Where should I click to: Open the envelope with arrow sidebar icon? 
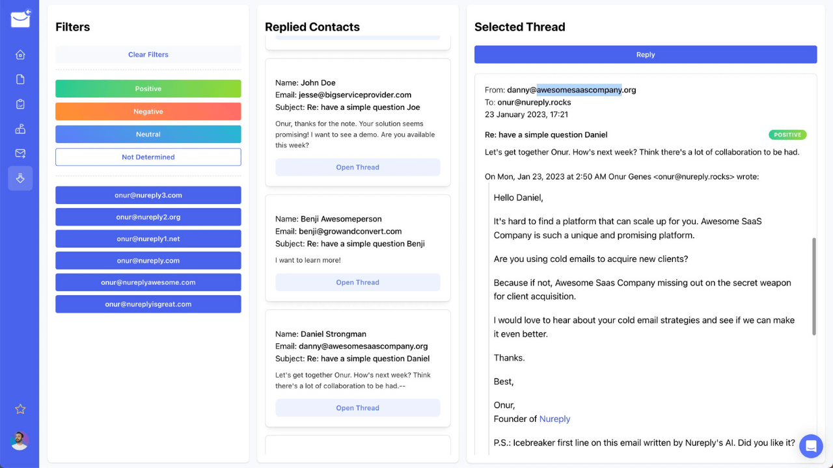pos(20,153)
